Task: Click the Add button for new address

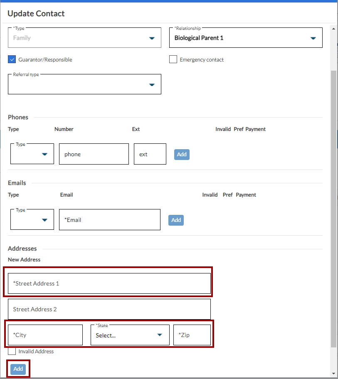Action: click(x=18, y=369)
